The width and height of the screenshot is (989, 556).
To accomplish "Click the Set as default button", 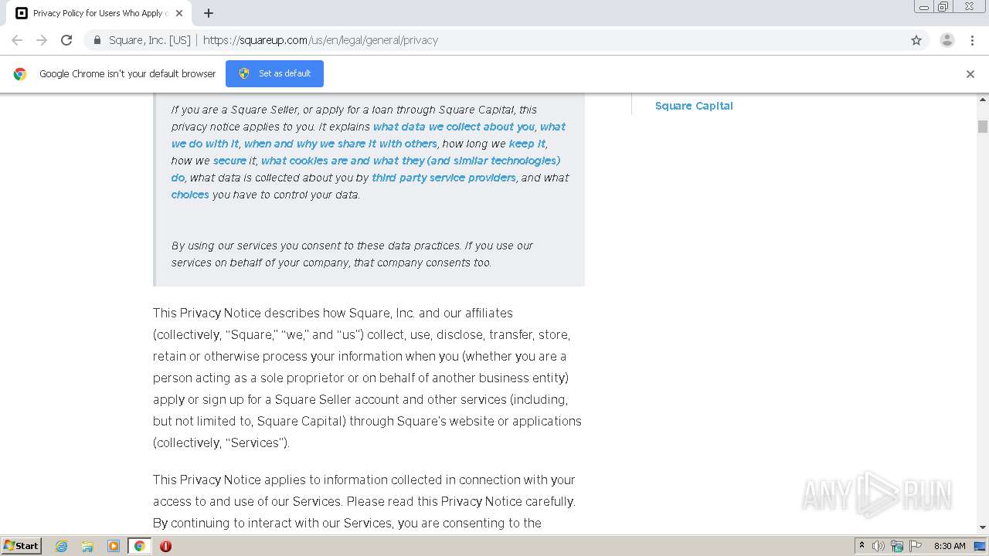I will click(274, 74).
